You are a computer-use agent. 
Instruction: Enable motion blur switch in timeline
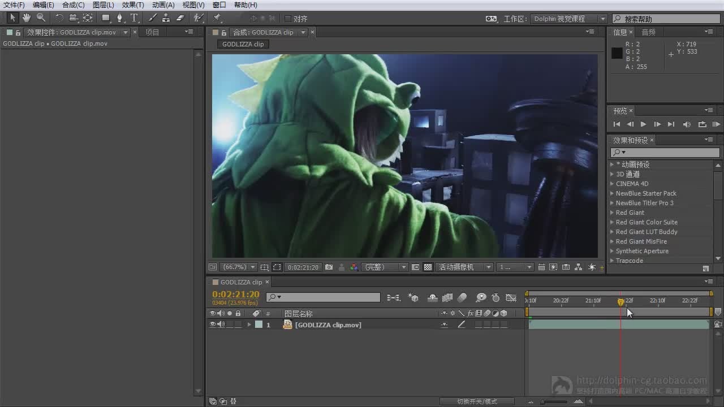462,297
